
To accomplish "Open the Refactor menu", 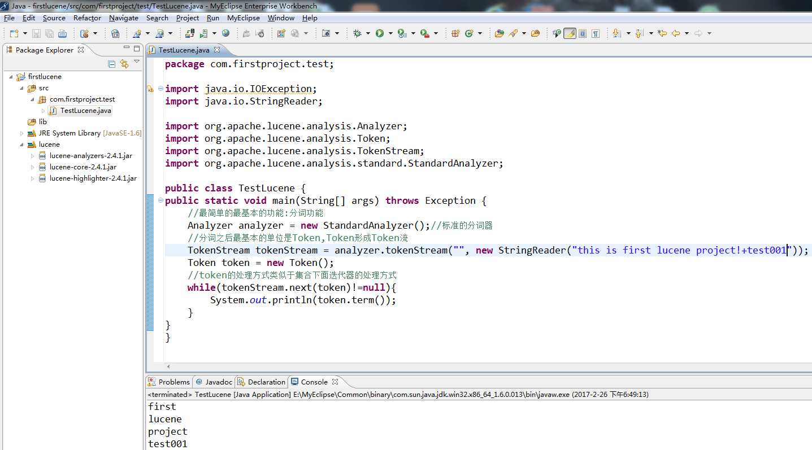I will click(88, 18).
